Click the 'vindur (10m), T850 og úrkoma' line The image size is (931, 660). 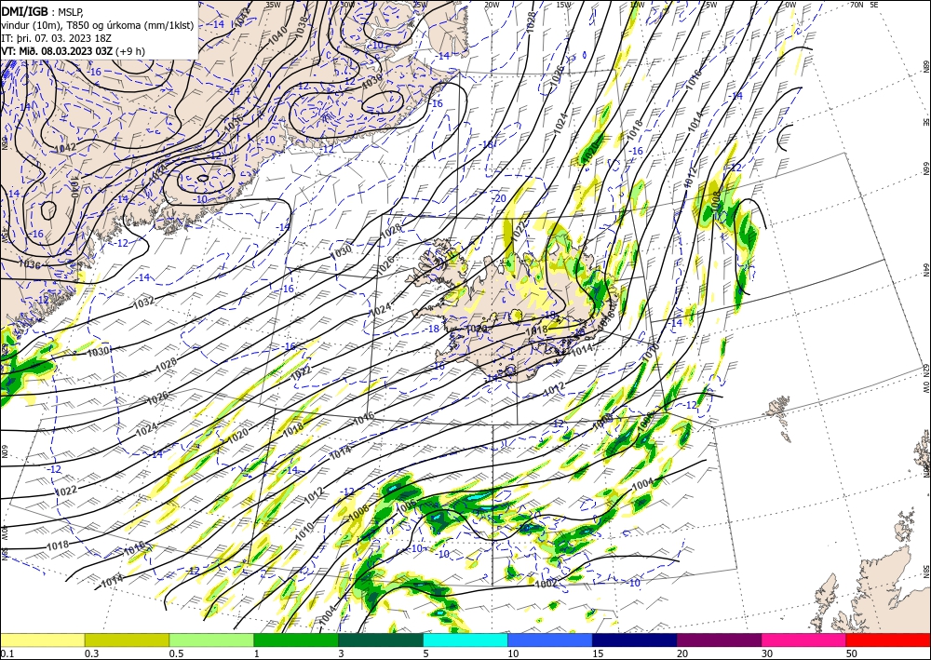(98, 24)
